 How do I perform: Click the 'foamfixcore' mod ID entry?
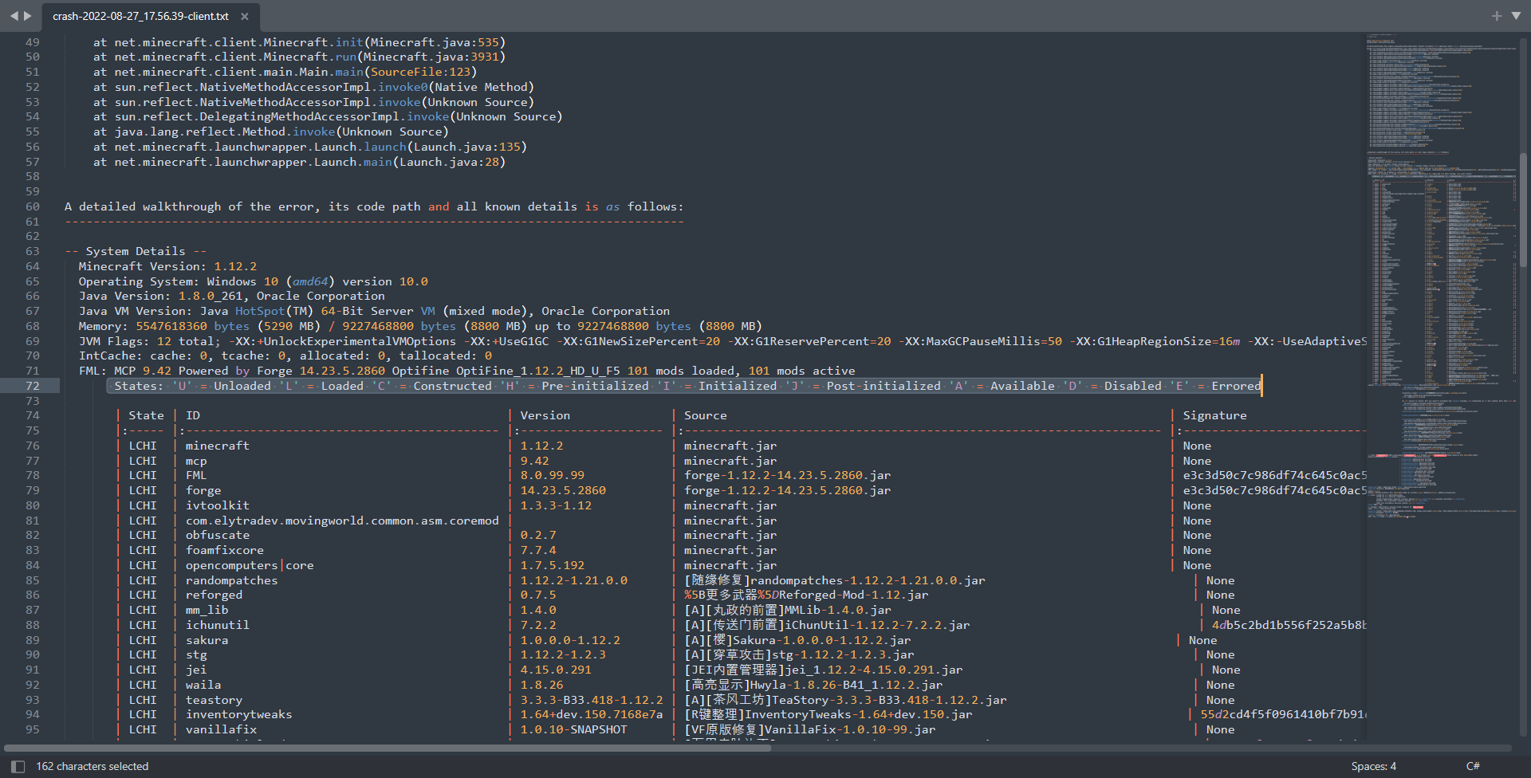pyautogui.click(x=224, y=550)
